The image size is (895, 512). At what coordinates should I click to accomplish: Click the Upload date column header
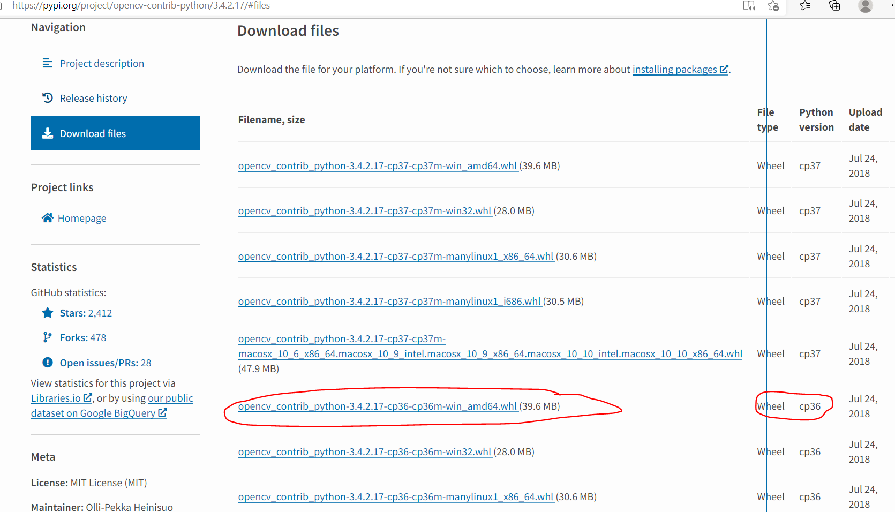866,119
